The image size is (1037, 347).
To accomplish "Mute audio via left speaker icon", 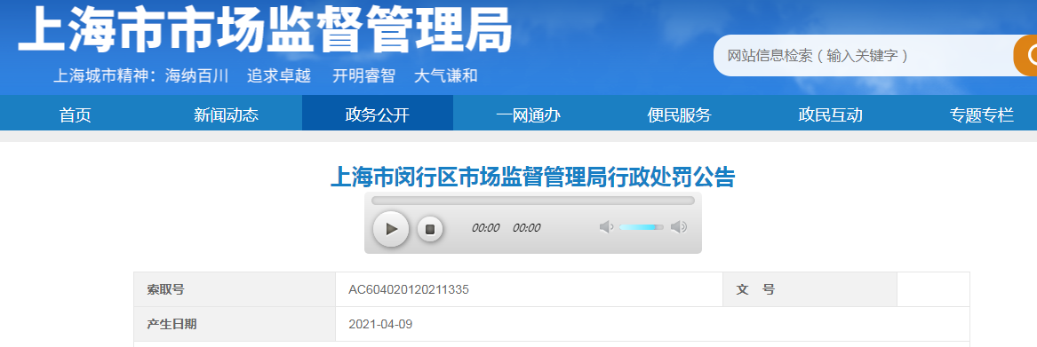I will tap(606, 227).
